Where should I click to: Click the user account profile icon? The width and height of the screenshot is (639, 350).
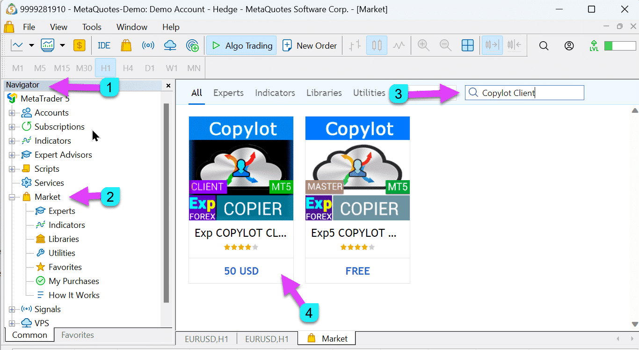pyautogui.click(x=569, y=45)
